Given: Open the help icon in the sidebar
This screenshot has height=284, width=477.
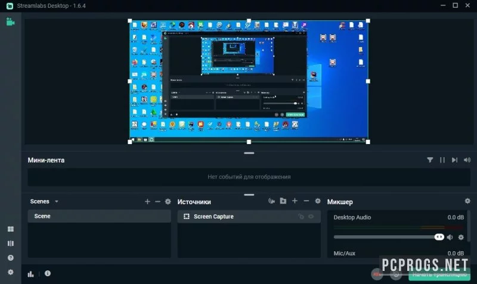Looking at the screenshot, I should click(x=11, y=258).
